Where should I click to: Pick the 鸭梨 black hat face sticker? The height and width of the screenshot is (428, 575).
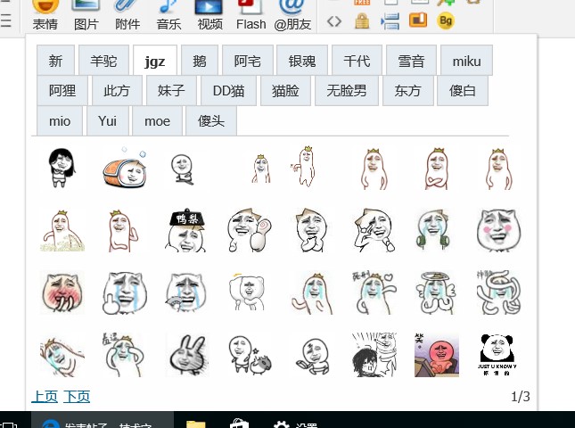186,230
